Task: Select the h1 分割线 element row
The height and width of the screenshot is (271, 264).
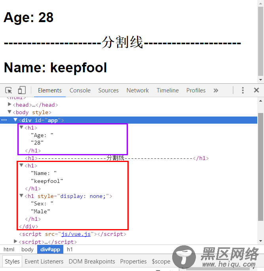Action: coord(117,158)
